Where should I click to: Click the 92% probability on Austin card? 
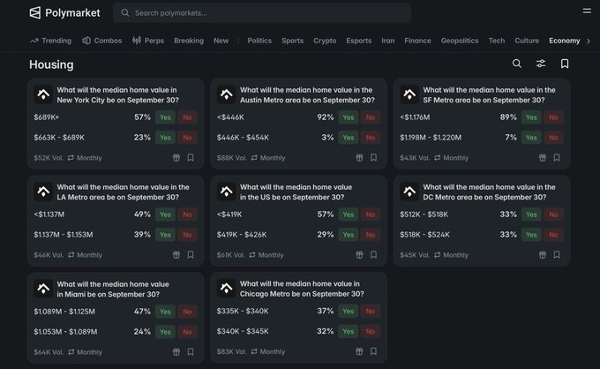click(326, 117)
